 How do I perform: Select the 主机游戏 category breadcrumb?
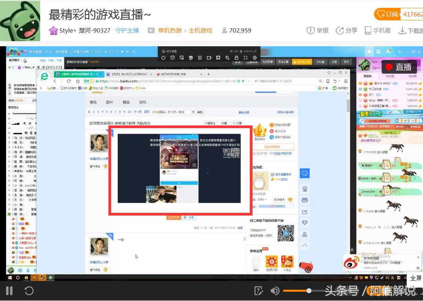pos(200,30)
